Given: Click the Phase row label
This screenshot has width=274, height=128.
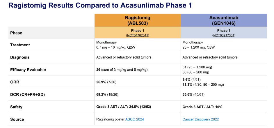Looking at the screenshot, I should click(16, 33).
